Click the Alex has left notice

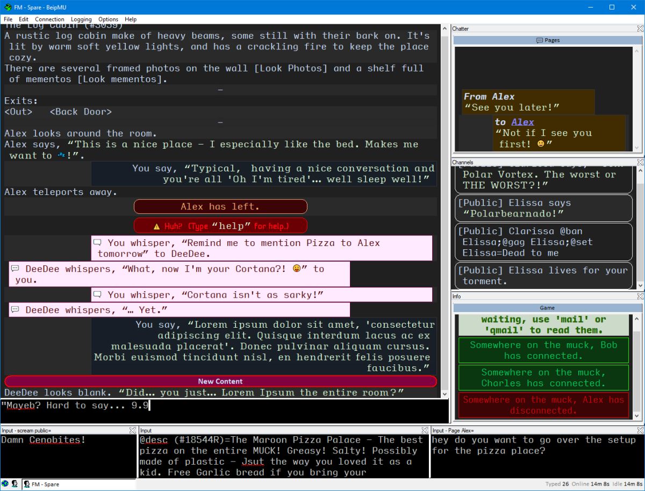tap(220, 207)
